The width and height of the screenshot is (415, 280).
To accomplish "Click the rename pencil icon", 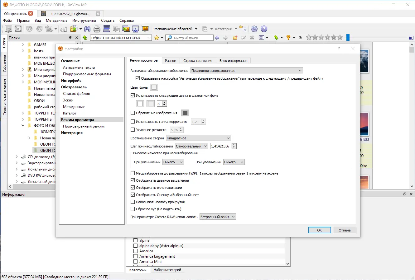I will (x=244, y=38).
